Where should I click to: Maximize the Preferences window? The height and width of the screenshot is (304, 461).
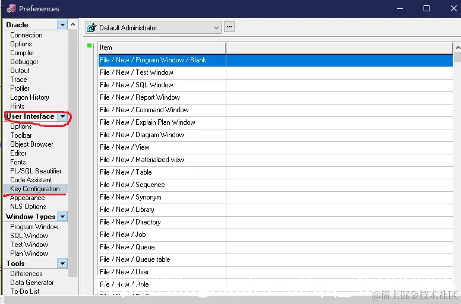[x=427, y=8]
